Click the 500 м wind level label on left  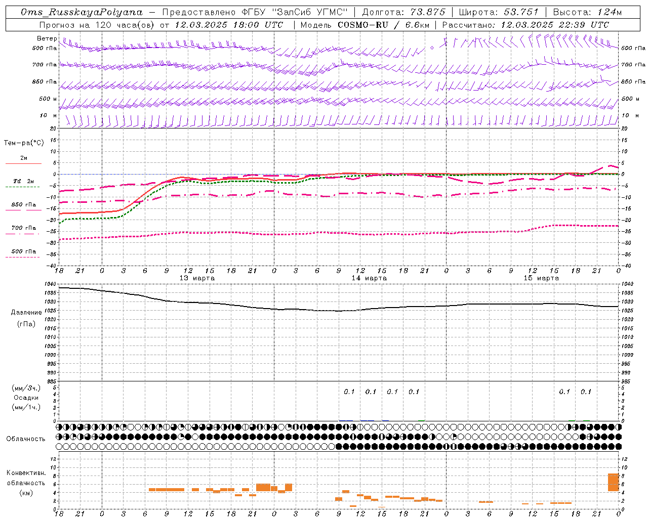(48, 99)
